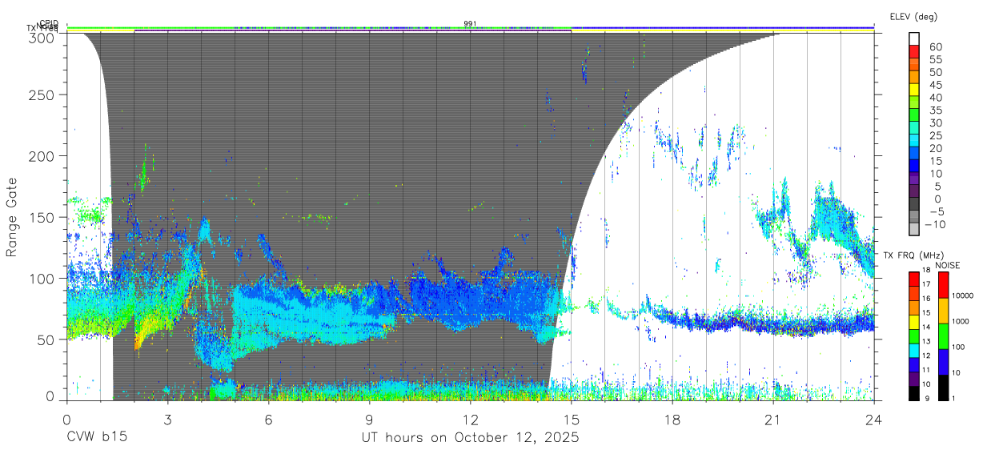983x454 pixels.
Task: Click x-axis tick label "3"
Action: [167, 419]
